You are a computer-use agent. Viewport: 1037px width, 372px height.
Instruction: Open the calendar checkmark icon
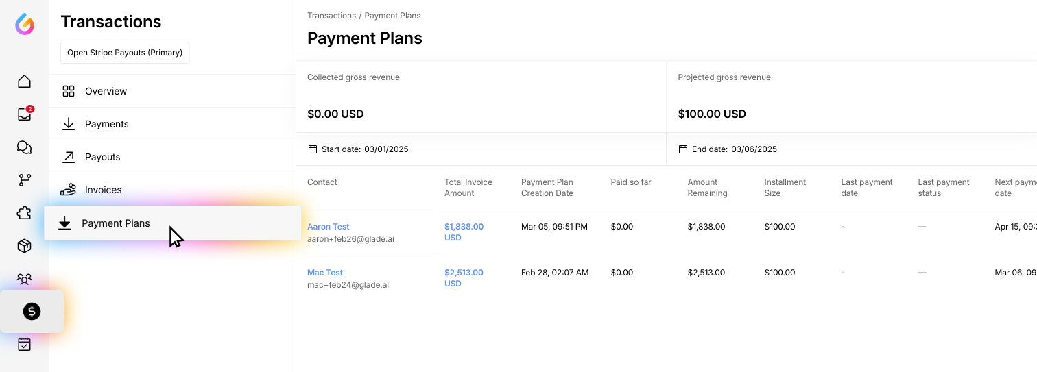(25, 345)
